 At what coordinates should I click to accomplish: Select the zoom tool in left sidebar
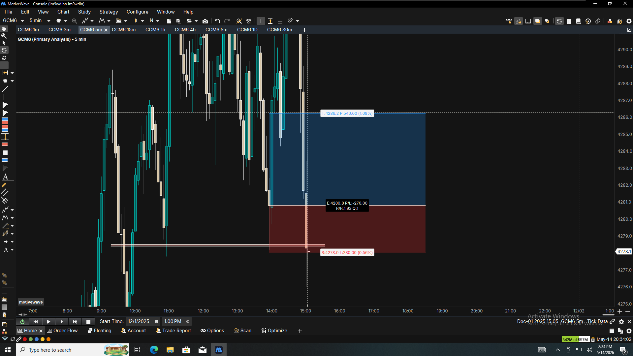(4, 36)
